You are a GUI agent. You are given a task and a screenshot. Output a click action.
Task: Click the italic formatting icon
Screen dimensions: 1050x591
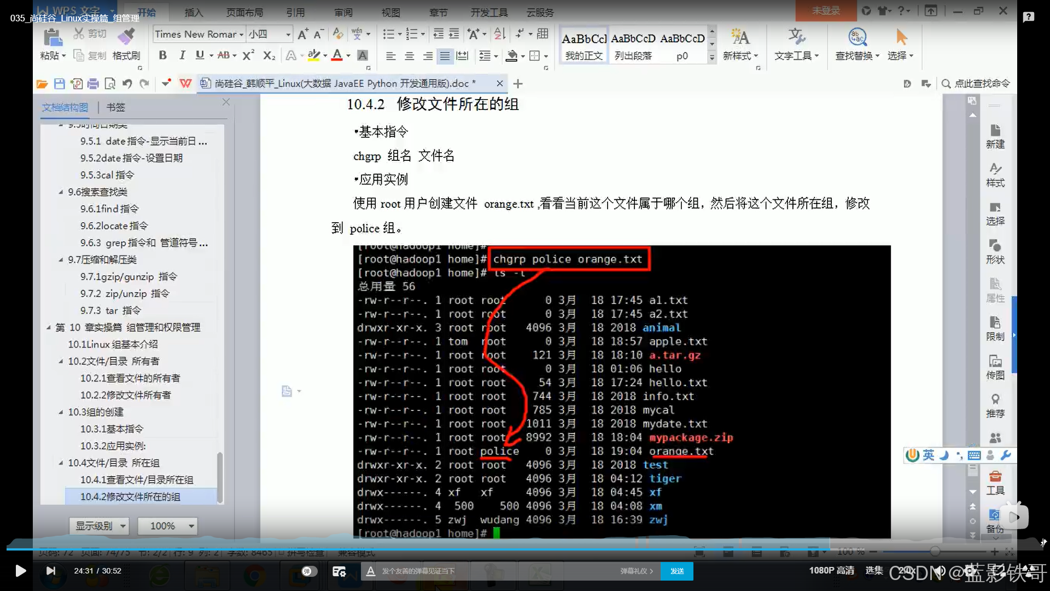coord(182,55)
